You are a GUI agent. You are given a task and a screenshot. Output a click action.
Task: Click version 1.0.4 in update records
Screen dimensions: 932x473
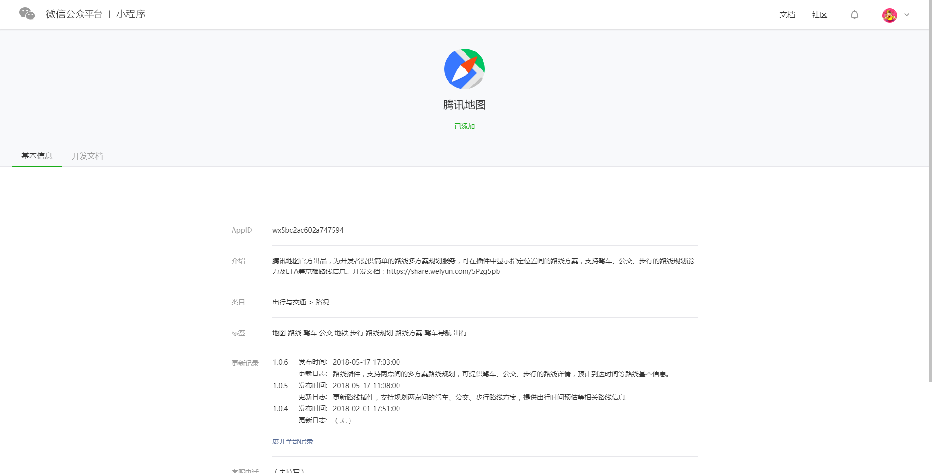280,409
